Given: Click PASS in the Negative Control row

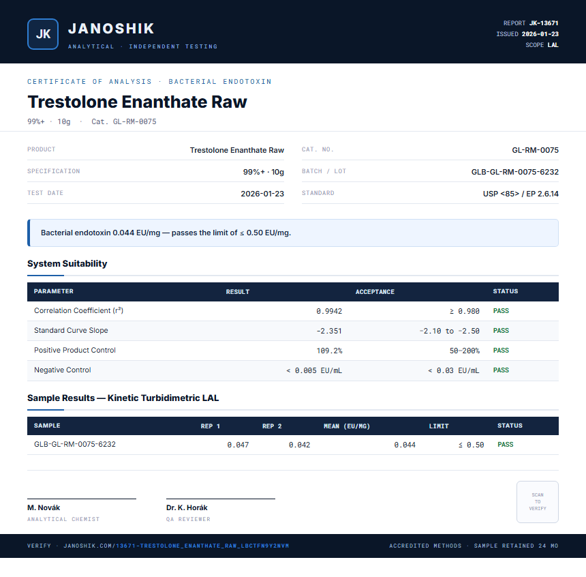Looking at the screenshot, I should pos(501,370).
